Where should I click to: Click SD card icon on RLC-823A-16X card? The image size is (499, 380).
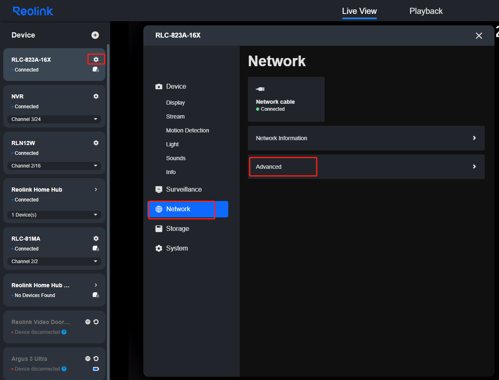tap(96, 70)
